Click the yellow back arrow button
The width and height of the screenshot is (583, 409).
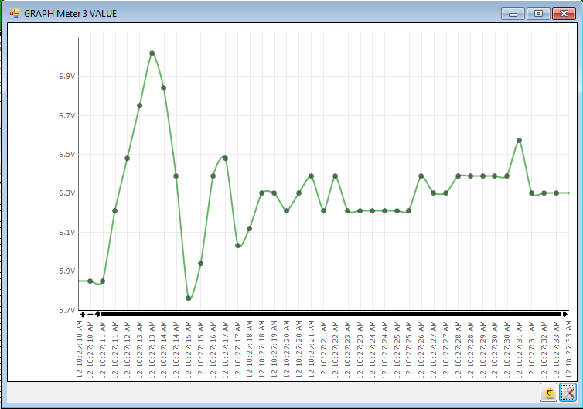click(548, 392)
